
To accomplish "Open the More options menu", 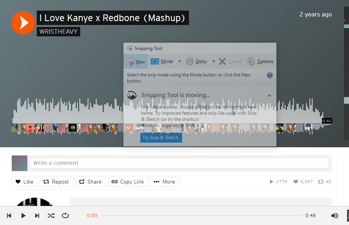I will [165, 182].
